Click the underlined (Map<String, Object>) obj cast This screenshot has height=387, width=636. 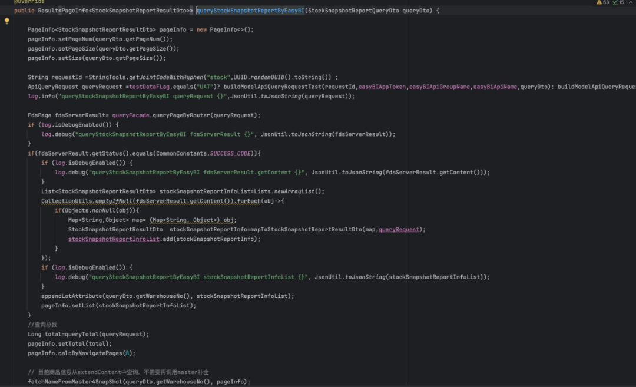192,220
